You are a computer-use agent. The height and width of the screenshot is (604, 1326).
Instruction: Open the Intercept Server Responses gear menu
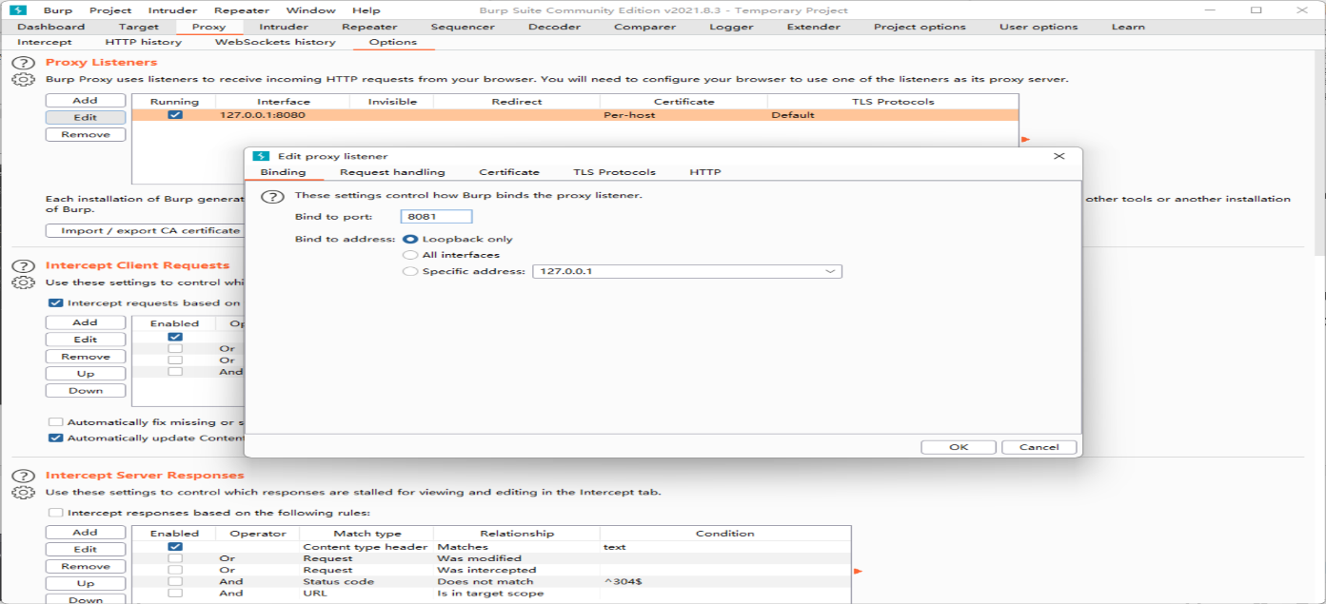point(23,493)
